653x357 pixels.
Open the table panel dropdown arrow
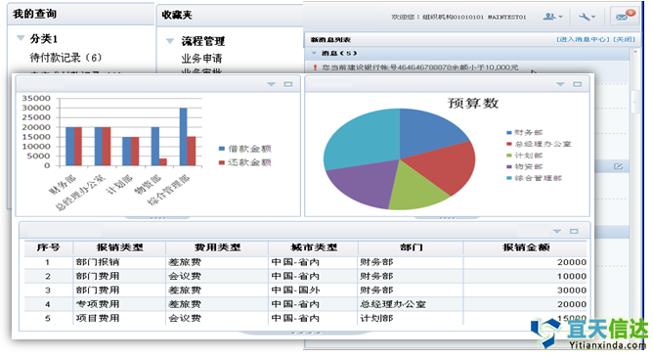557,231
